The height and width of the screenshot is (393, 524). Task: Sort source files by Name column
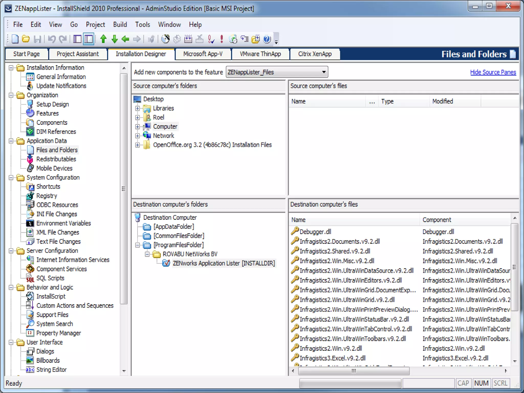[x=327, y=101]
